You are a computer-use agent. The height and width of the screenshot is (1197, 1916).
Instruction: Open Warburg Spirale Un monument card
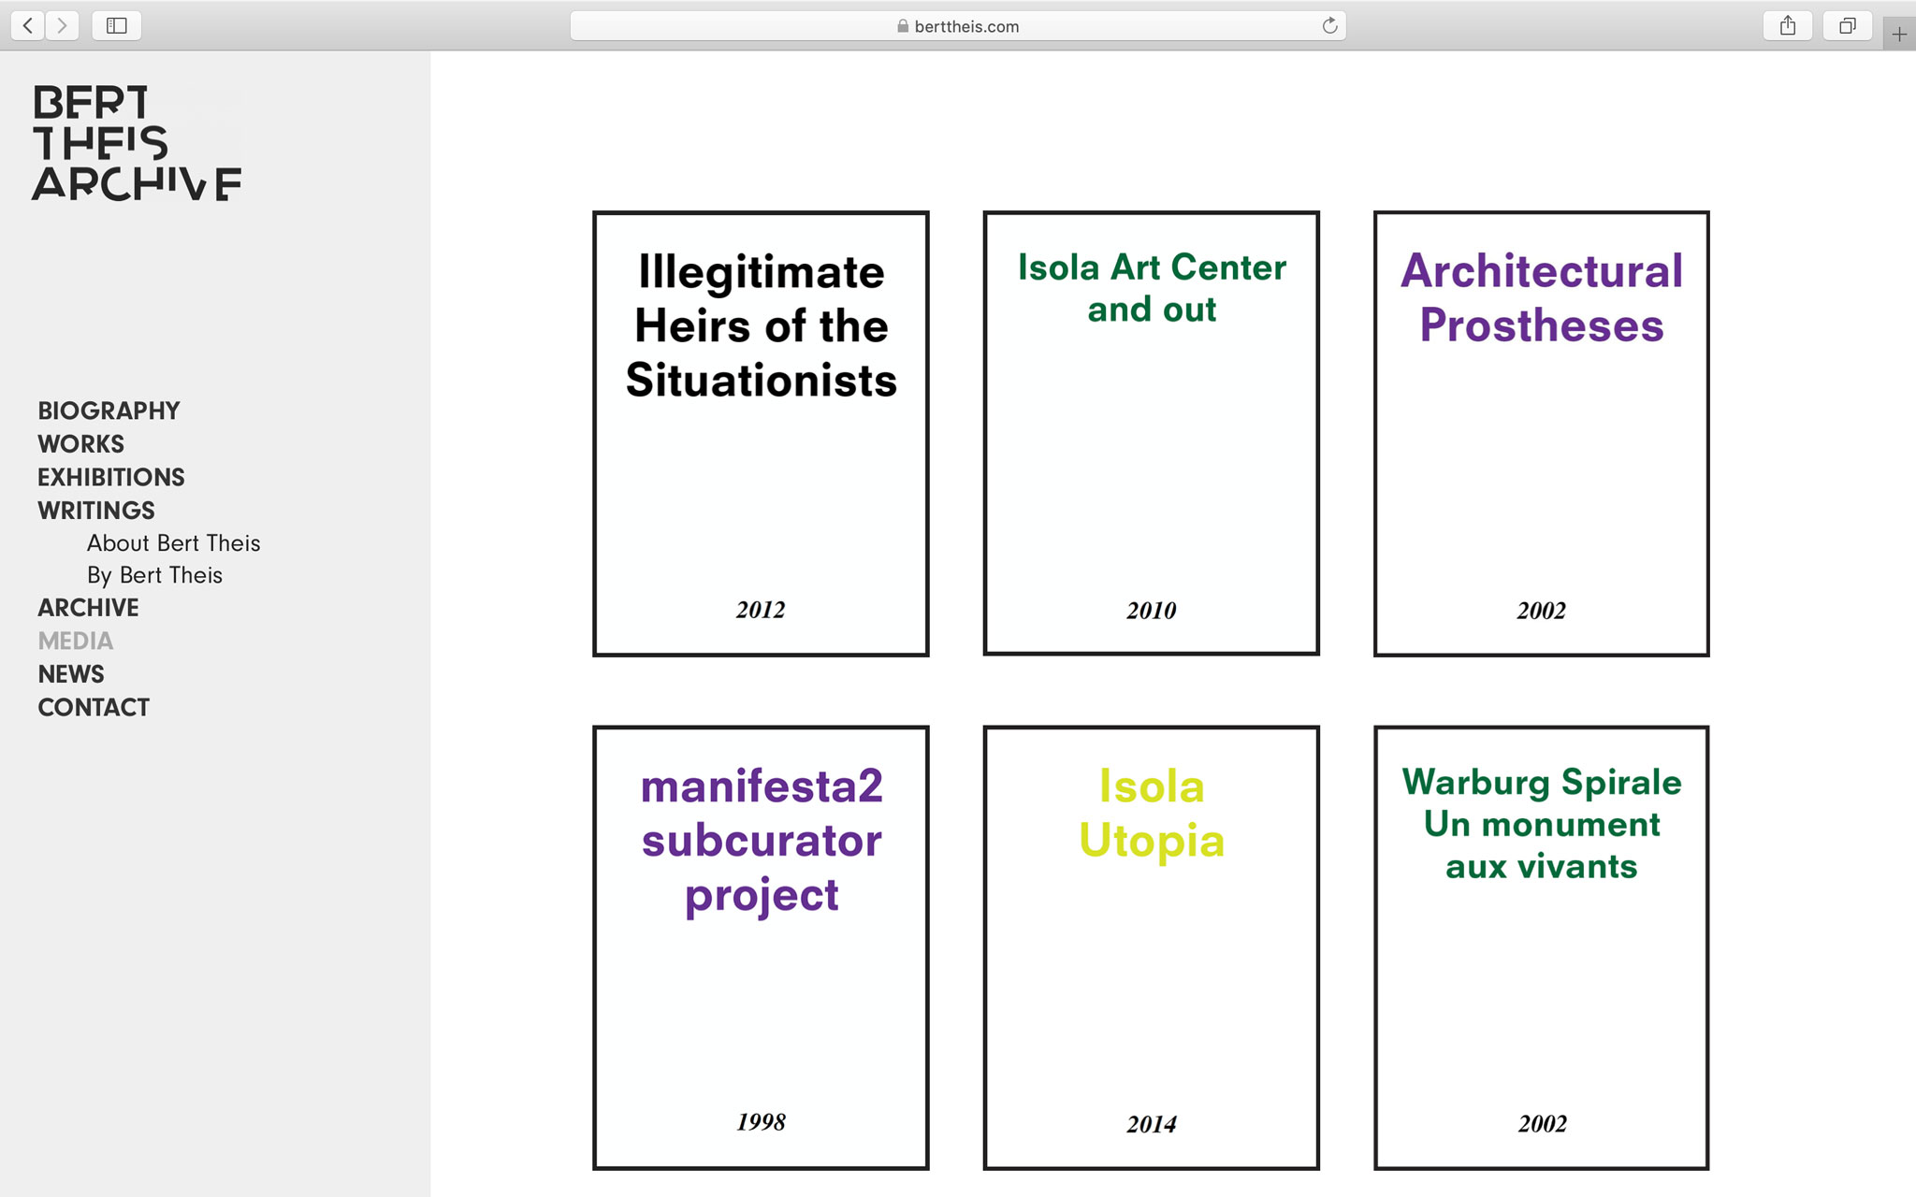tap(1541, 947)
